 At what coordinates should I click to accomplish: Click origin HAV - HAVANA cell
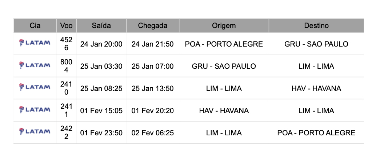pos(224,111)
